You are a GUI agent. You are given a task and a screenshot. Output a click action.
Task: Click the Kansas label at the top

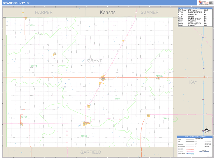point(107,12)
